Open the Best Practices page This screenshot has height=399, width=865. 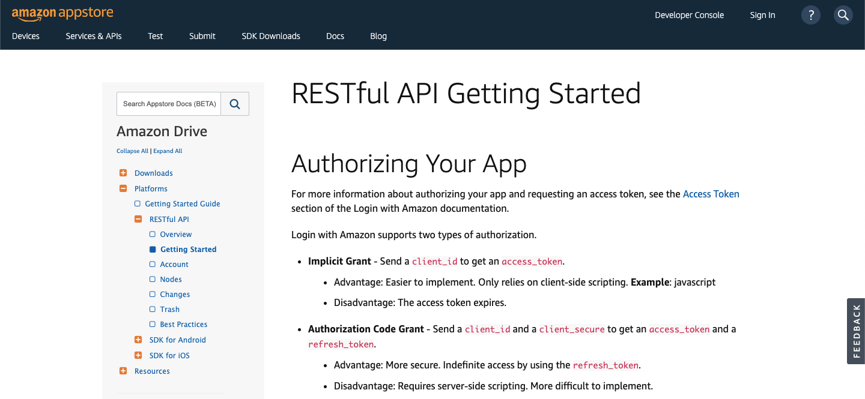point(184,324)
